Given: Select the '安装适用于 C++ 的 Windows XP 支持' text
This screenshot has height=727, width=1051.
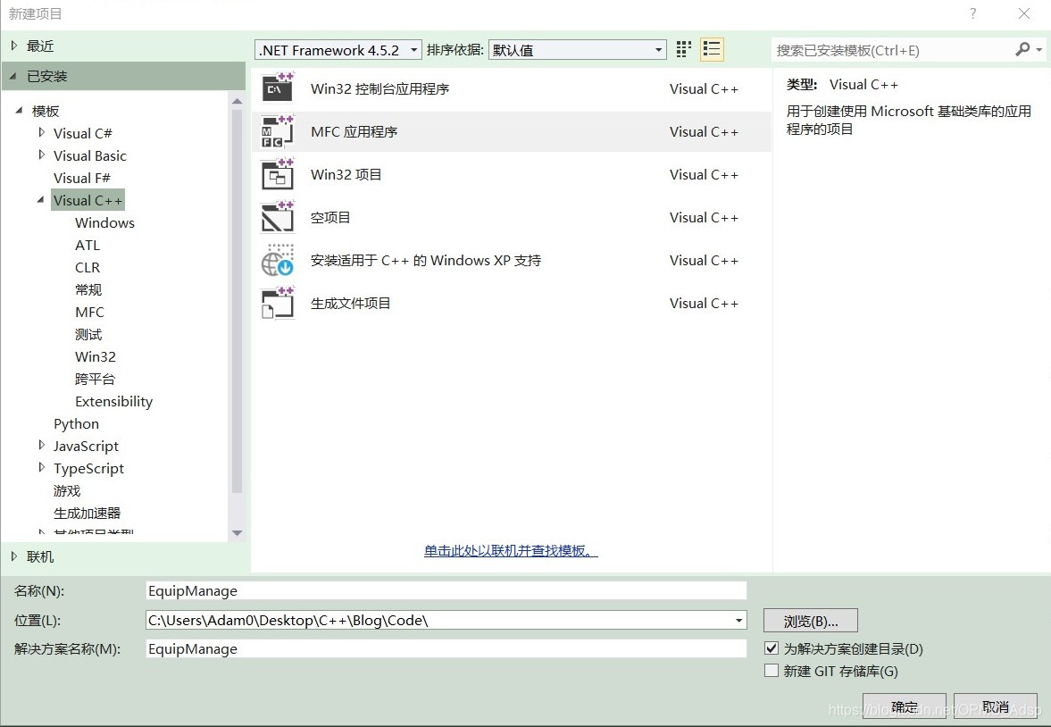Looking at the screenshot, I should [426, 260].
